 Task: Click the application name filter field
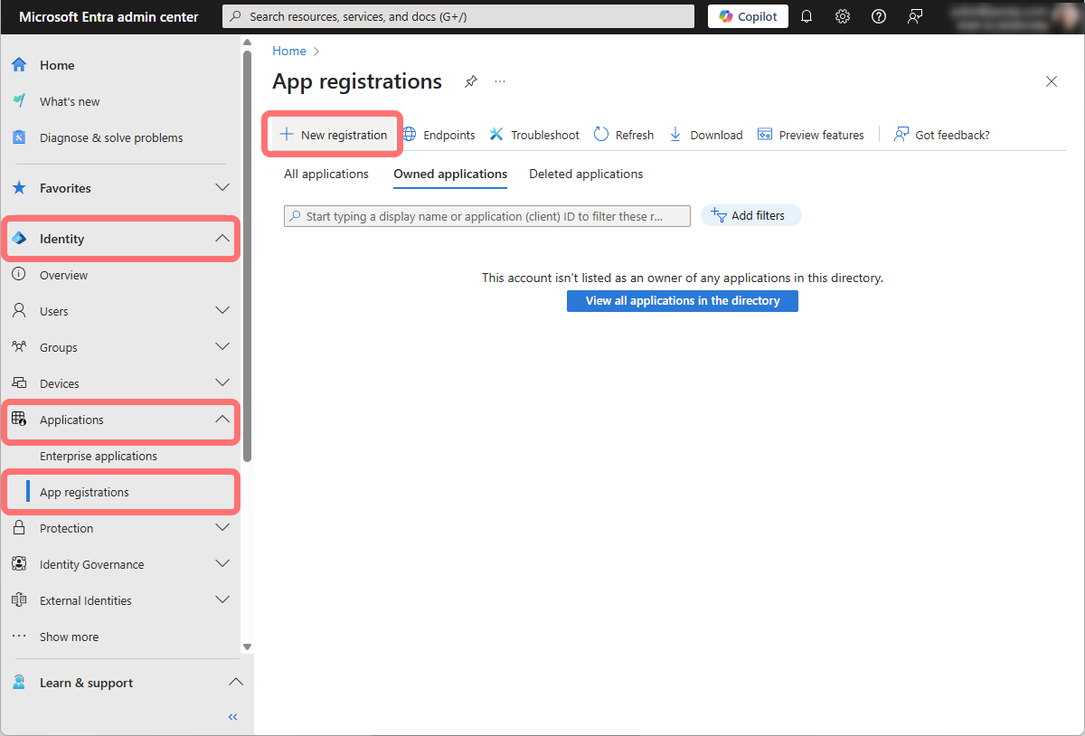pyautogui.click(x=488, y=216)
